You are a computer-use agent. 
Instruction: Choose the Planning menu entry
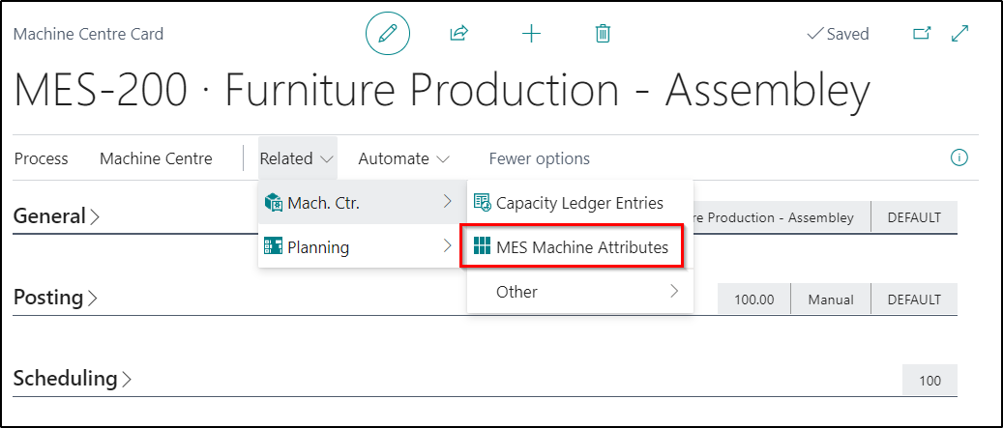pos(358,246)
